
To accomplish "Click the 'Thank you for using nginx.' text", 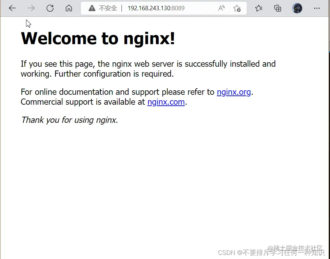I will 70,120.
